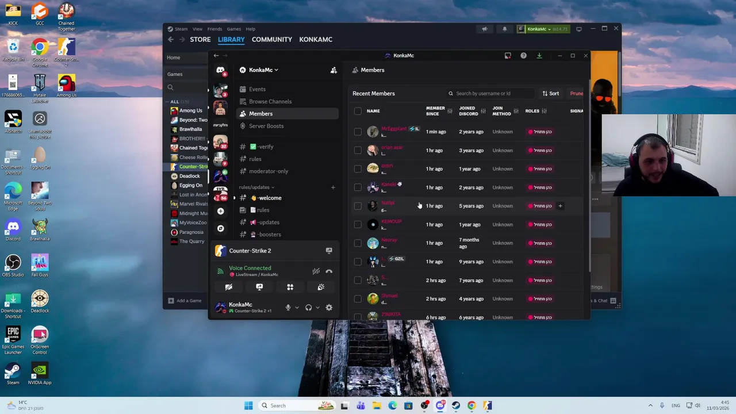Open the Discord icon on the taskbar
Image resolution: width=736 pixels, height=414 pixels.
440,405
